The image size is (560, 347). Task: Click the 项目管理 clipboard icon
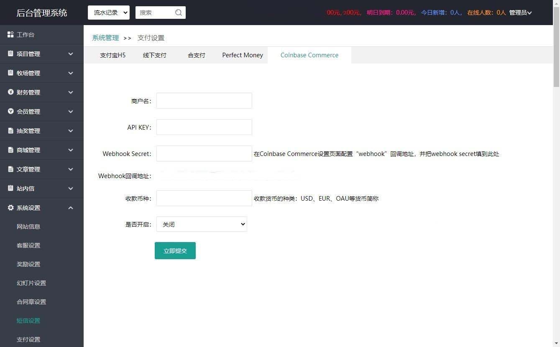click(11, 54)
